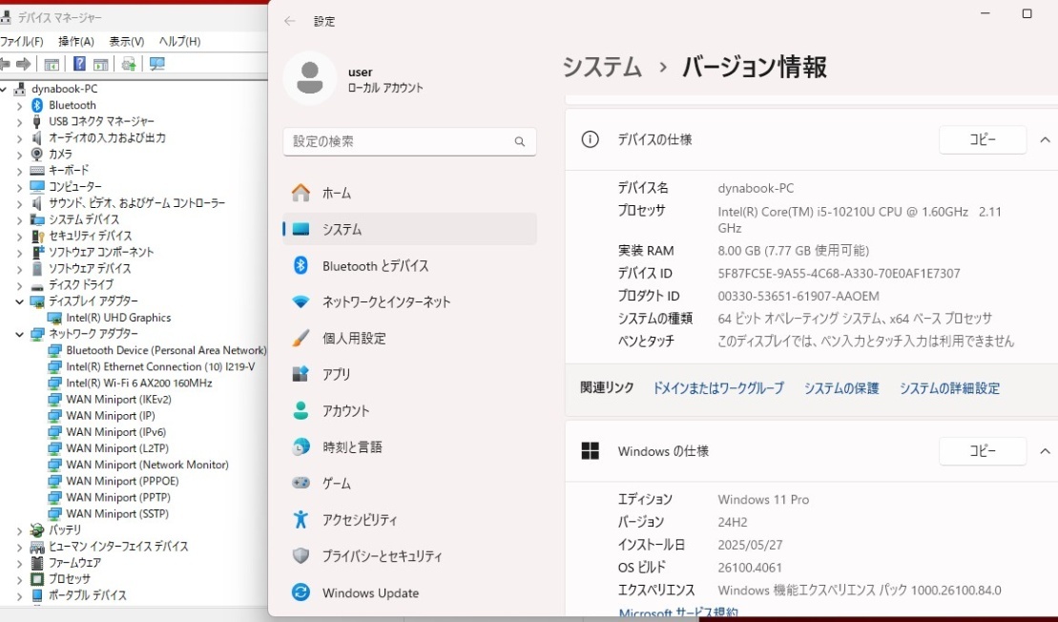Select Intel(R) UHD Graphics device
Image resolution: width=1058 pixels, height=622 pixels.
click(x=118, y=318)
